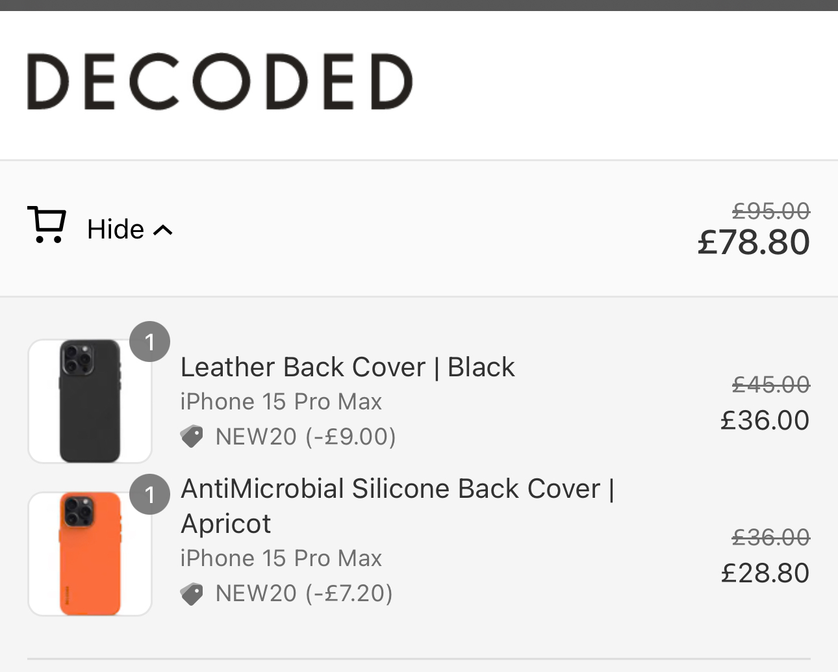This screenshot has width=838, height=672.
Task: Click the struck-through £95.00 price
Action: (770, 211)
